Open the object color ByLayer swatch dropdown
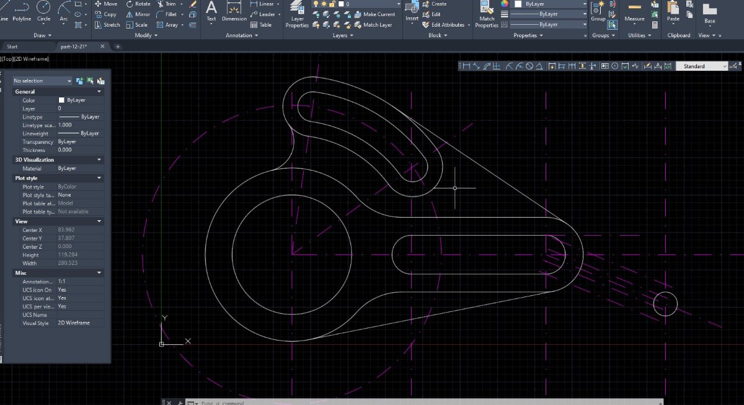This screenshot has width=744, height=405. (x=550, y=4)
